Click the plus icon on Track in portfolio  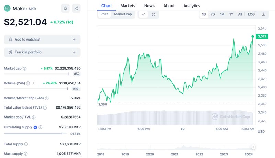click(74, 52)
